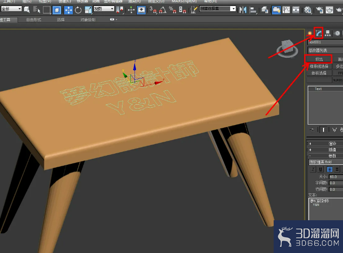Open Curve Editor icon
Screen dimensions: 343x253
pyautogui.click(x=286, y=10)
